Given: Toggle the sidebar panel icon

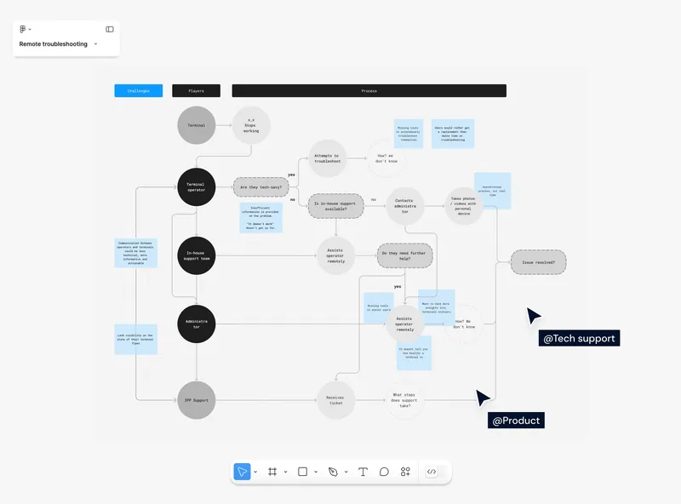Looking at the screenshot, I should pos(110,29).
